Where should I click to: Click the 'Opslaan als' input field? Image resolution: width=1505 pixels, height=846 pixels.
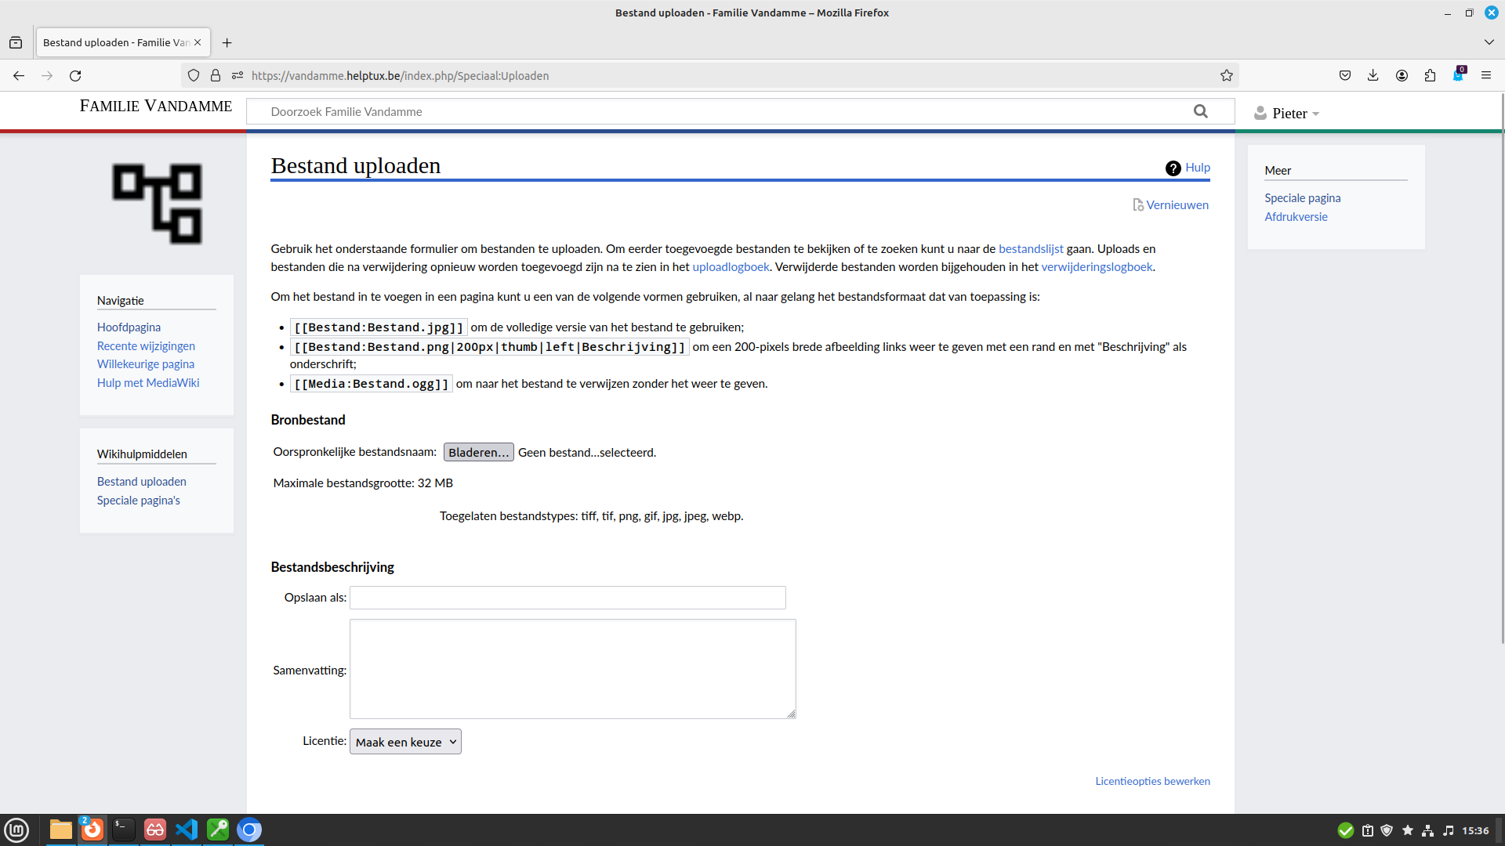point(566,597)
